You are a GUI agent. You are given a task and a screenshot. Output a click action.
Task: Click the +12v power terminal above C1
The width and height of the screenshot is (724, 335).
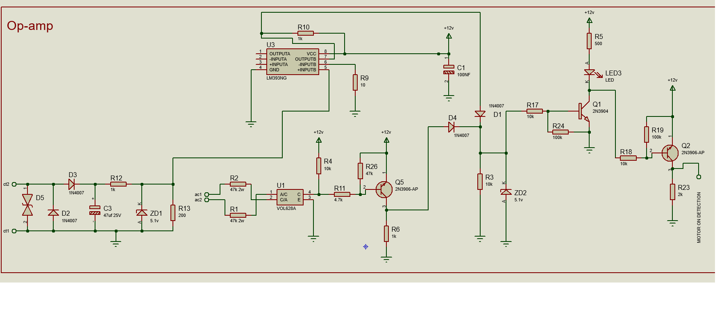(x=449, y=36)
